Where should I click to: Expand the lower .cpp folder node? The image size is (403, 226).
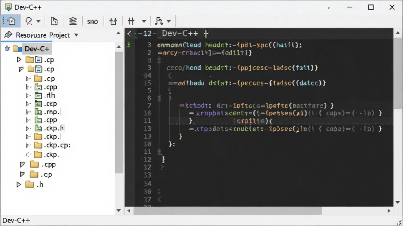point(22,164)
